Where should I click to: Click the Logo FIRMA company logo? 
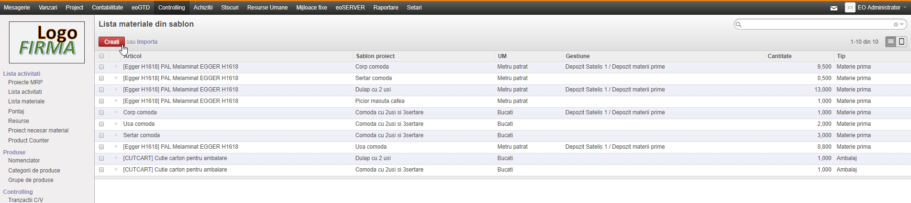click(47, 42)
